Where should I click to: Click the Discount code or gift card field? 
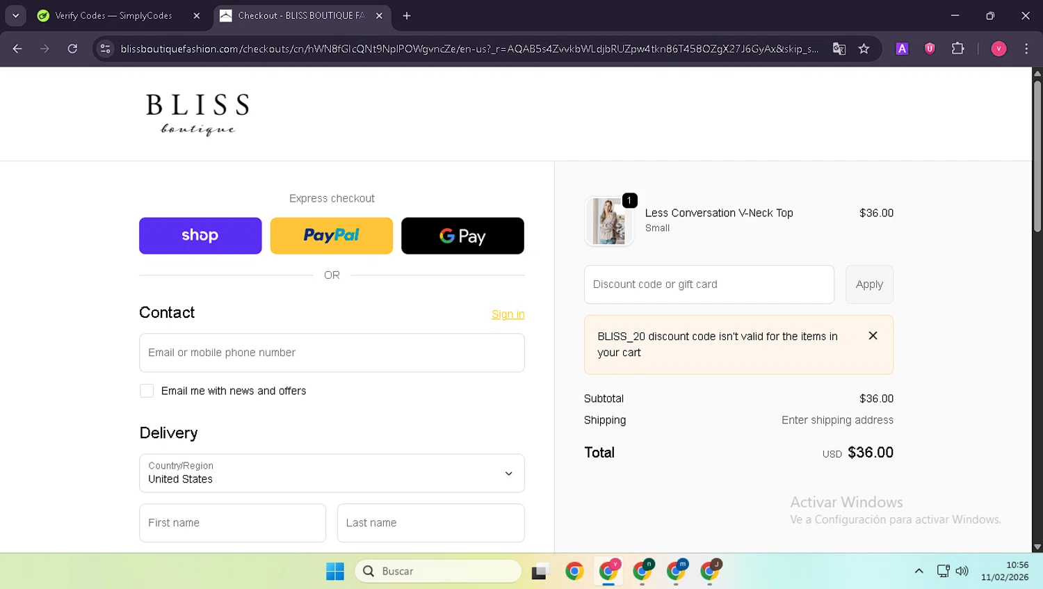pos(709,284)
